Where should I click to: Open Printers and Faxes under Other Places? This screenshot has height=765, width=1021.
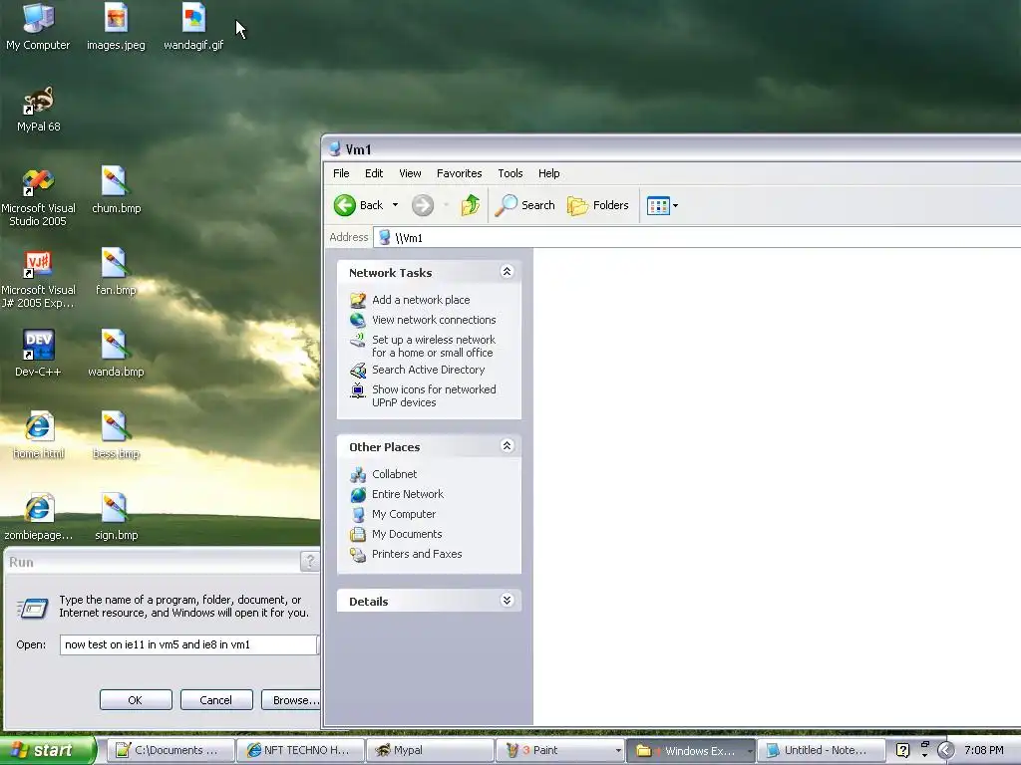(417, 554)
